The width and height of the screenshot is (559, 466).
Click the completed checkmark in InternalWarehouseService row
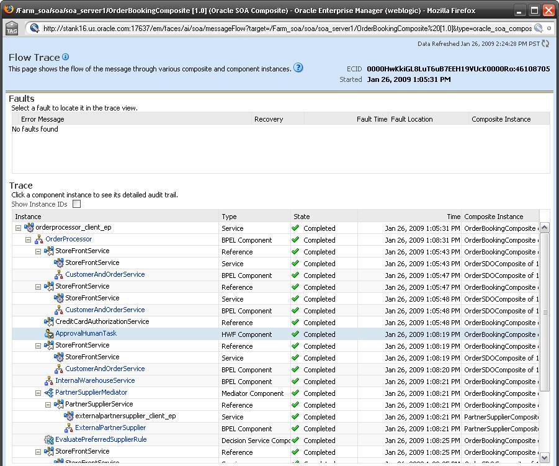click(x=295, y=381)
